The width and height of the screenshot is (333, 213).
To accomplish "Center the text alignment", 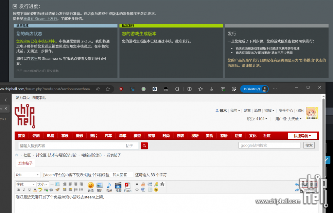I will pos(75,184).
